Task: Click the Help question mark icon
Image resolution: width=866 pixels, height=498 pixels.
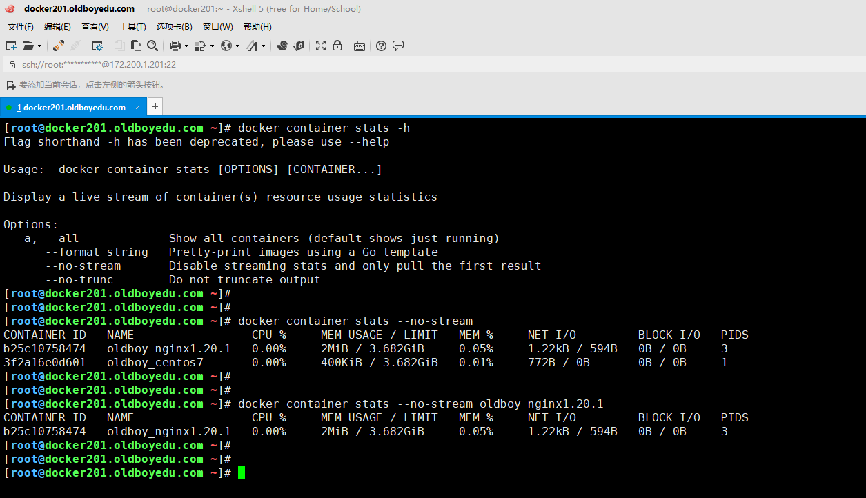Action: (x=381, y=46)
